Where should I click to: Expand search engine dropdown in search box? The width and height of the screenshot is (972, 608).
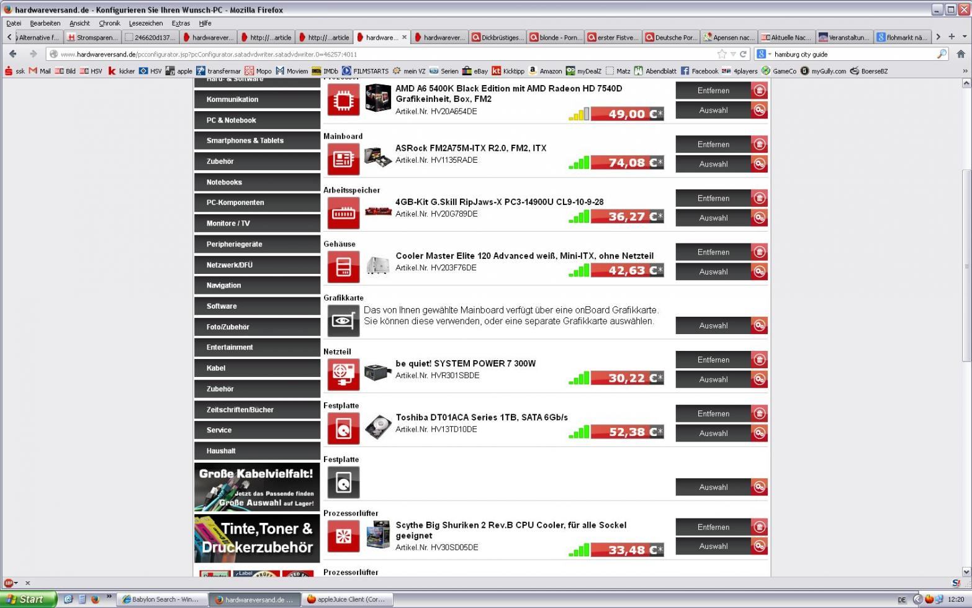click(x=770, y=54)
